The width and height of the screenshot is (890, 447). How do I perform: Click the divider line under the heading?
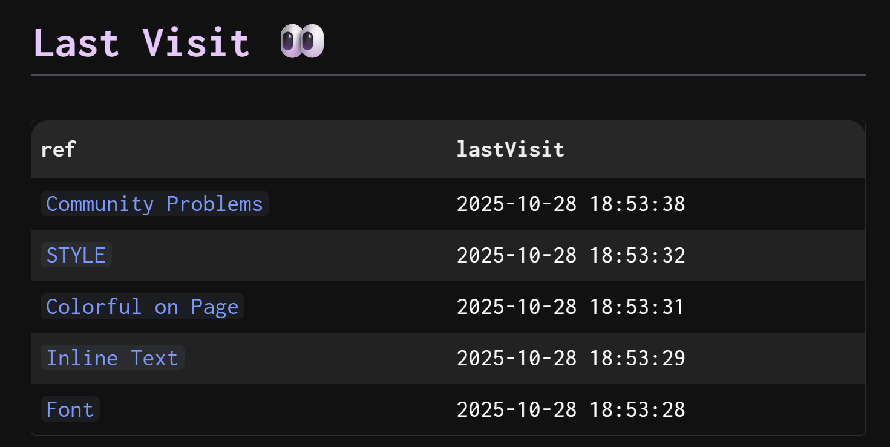coord(448,76)
